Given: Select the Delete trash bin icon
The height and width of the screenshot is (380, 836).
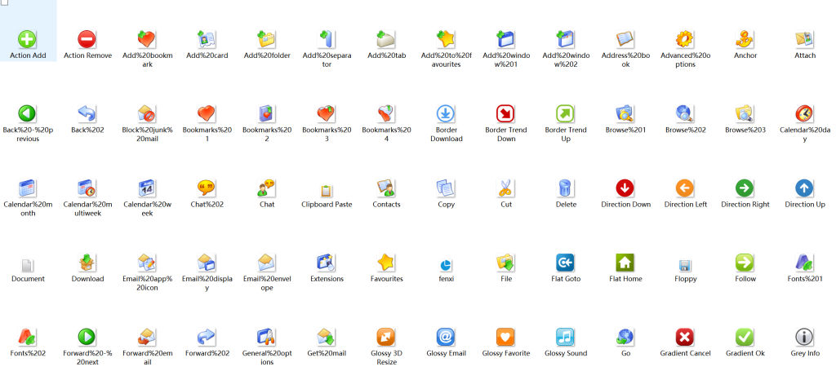Looking at the screenshot, I should [566, 188].
